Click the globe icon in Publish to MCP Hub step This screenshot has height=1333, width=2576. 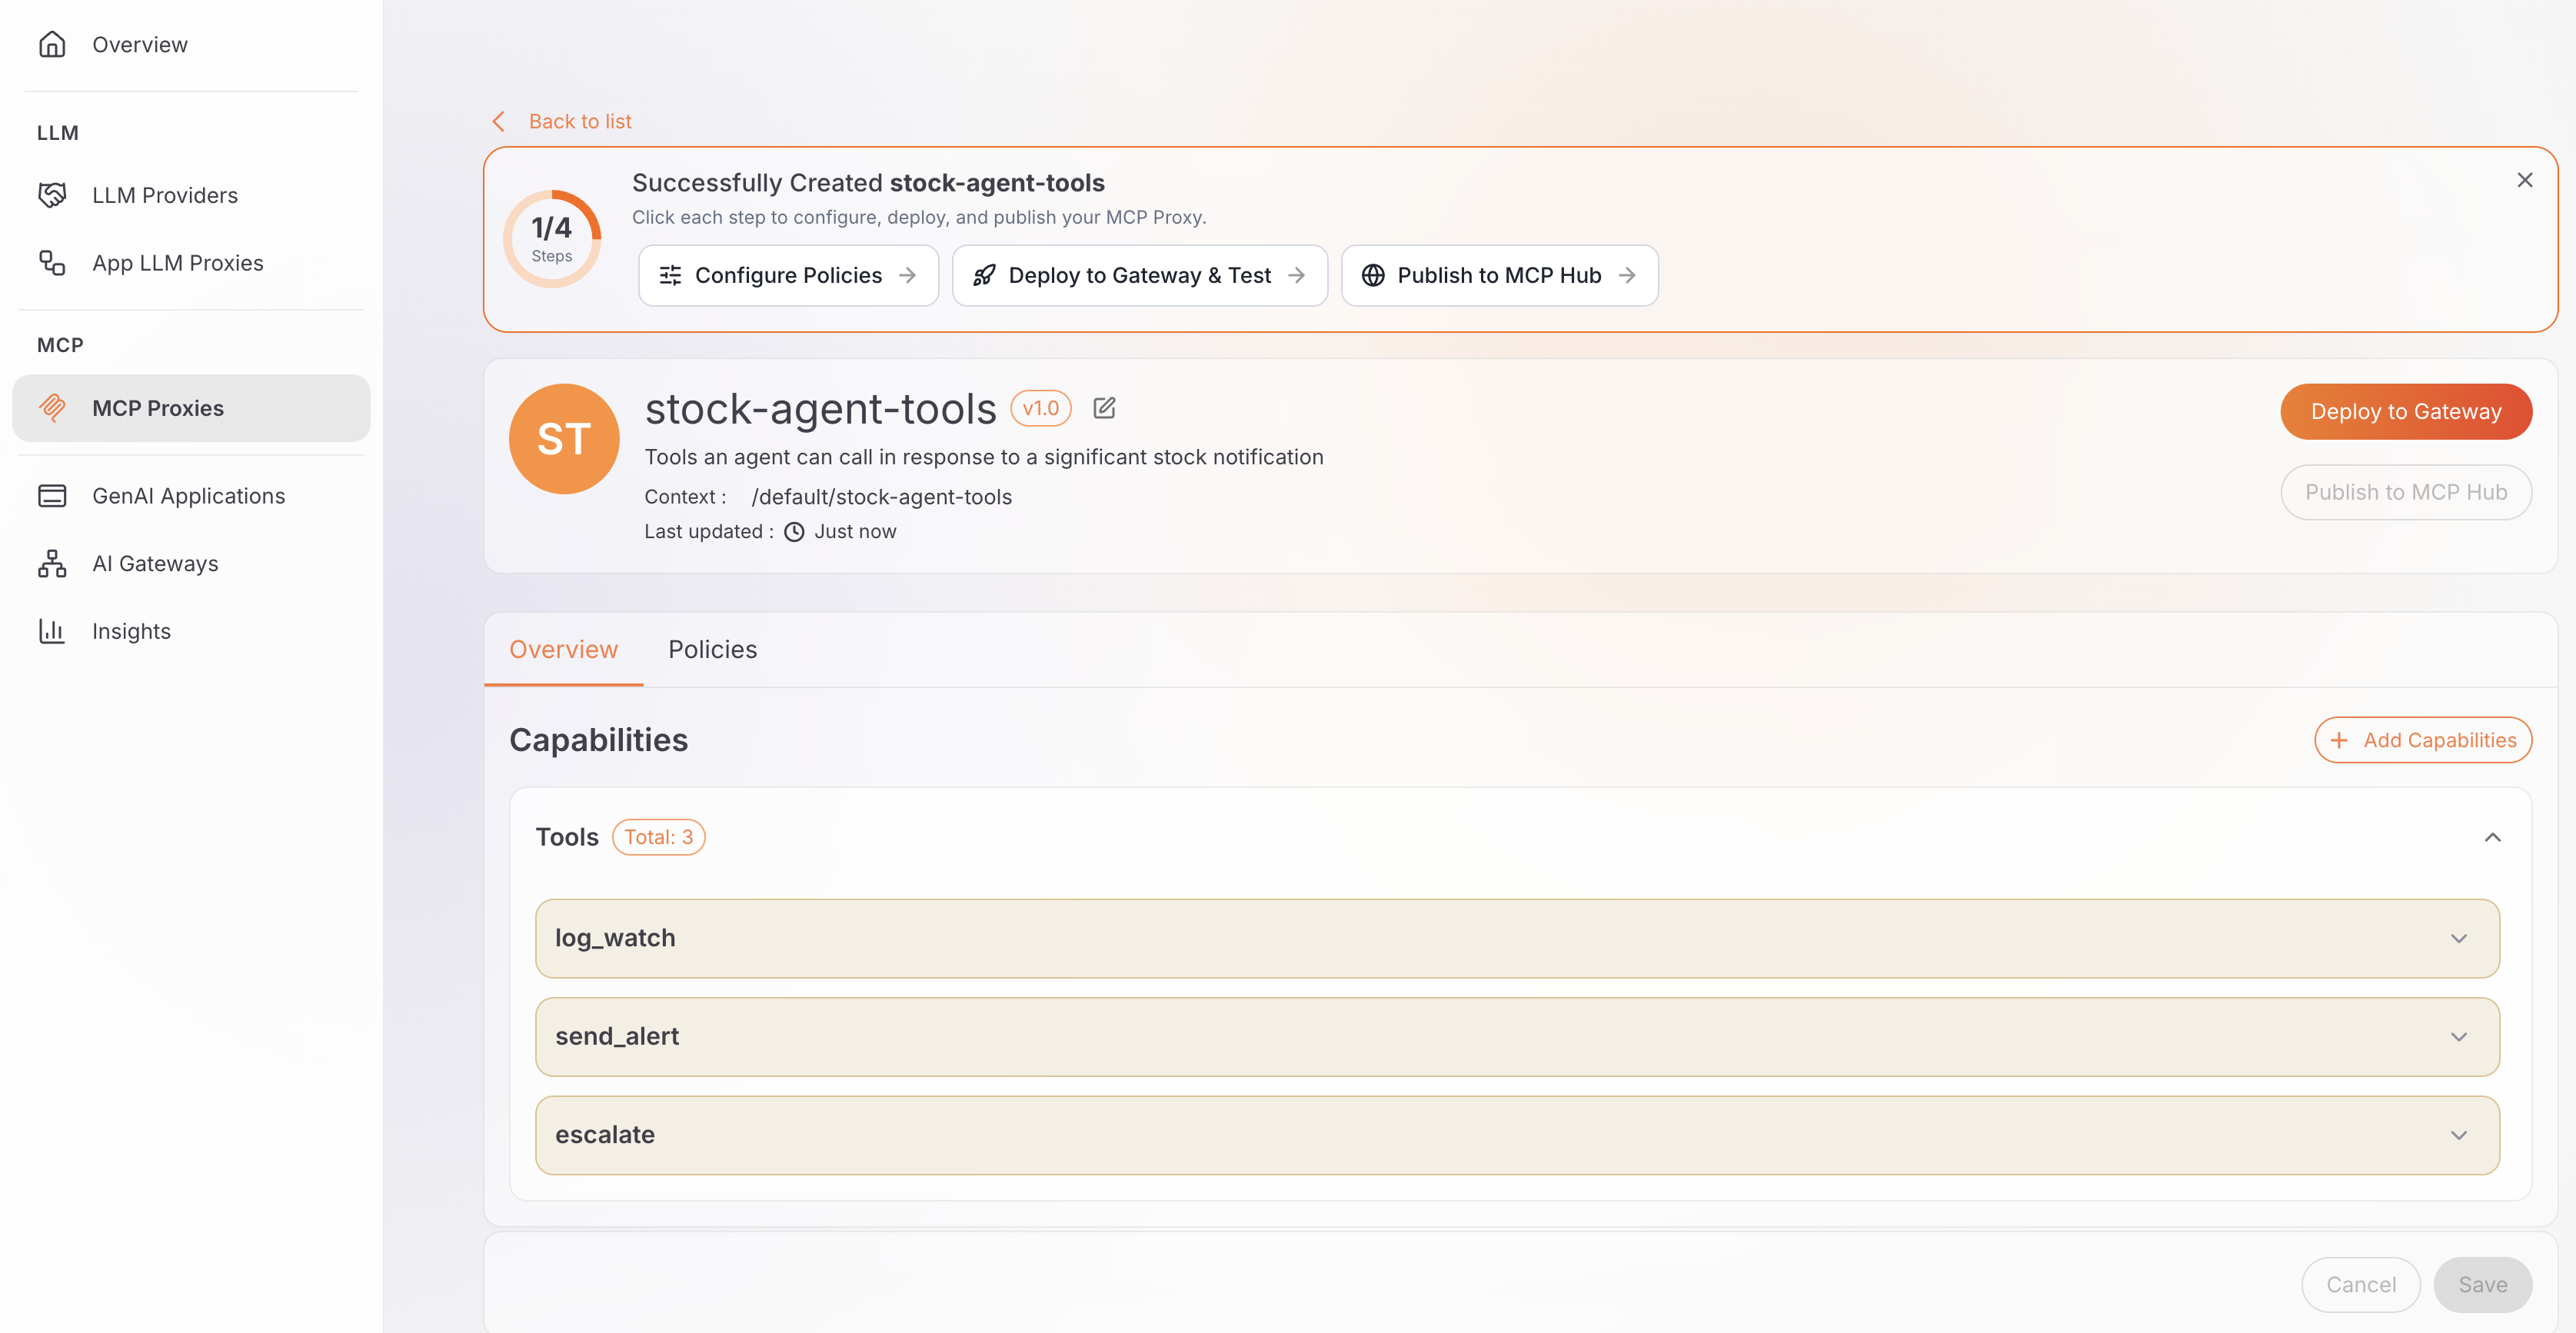click(x=1373, y=275)
